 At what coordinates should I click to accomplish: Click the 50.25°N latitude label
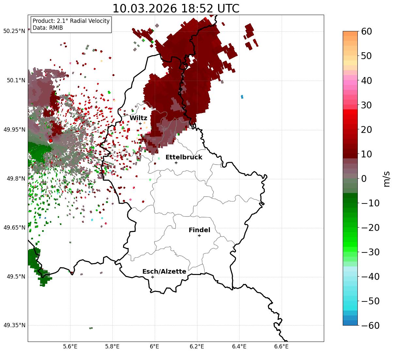14,31
